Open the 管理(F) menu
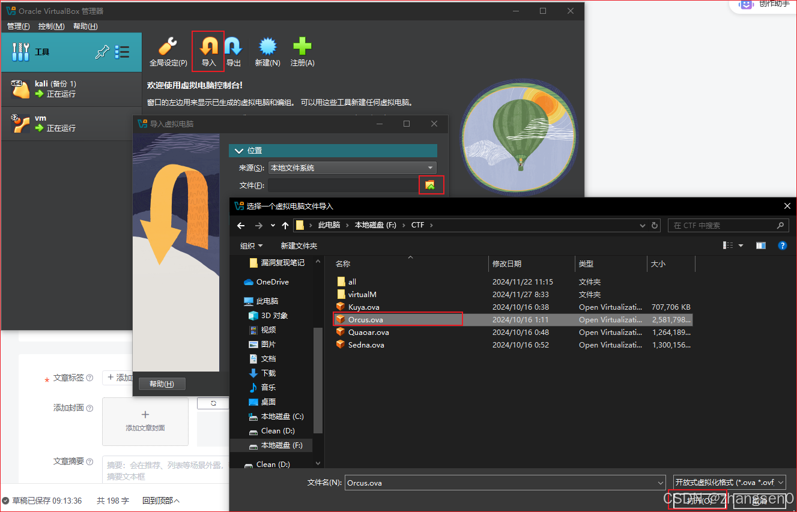This screenshot has height=512, width=797. (18, 26)
